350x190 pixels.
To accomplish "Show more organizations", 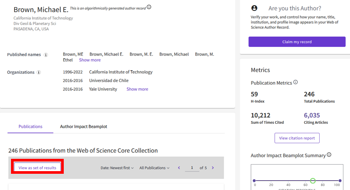I will point(137,89).
